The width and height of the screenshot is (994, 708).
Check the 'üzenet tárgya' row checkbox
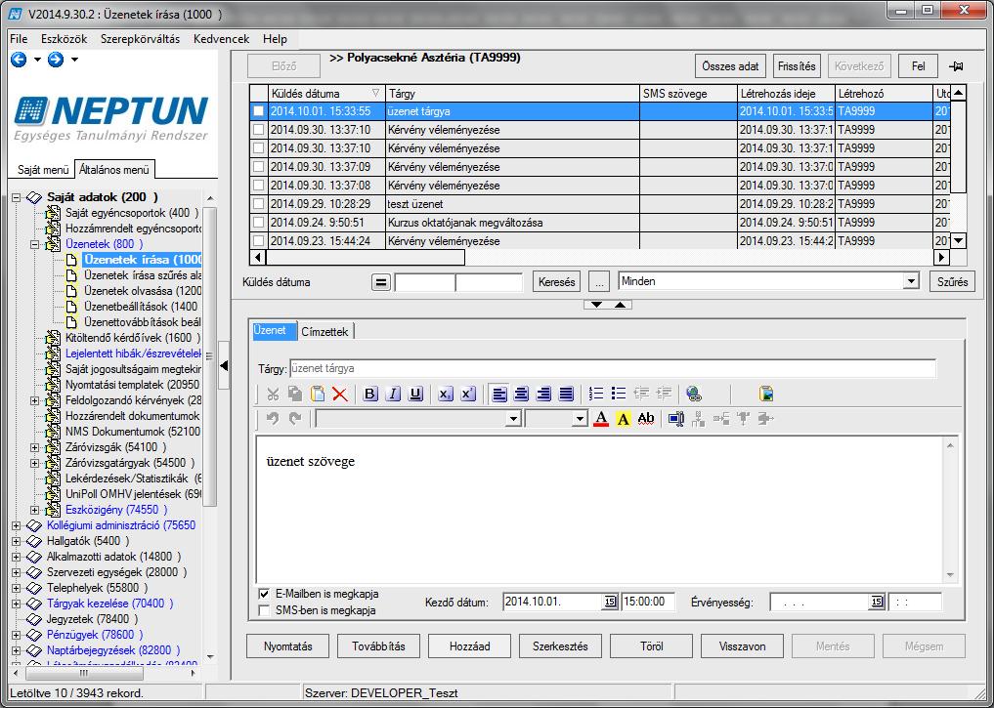click(258, 110)
